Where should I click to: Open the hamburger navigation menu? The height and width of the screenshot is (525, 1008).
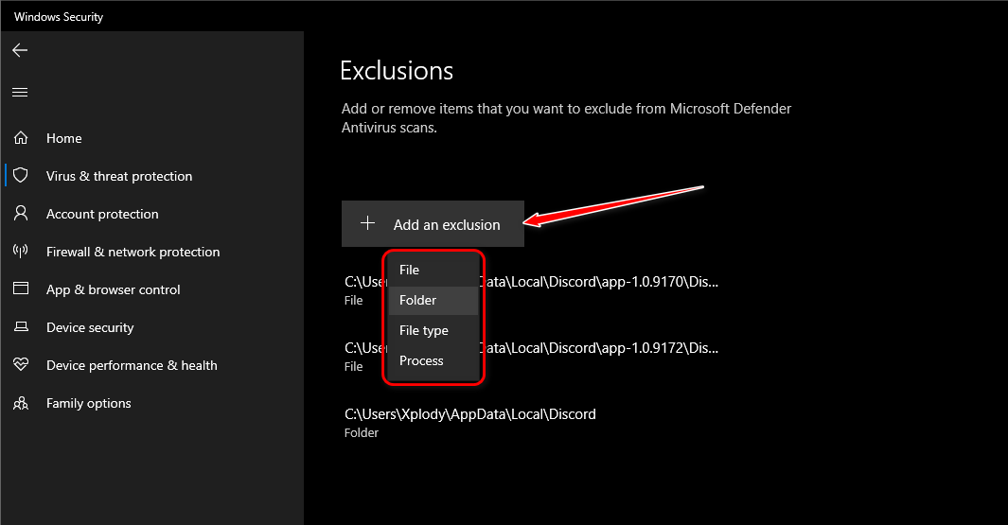coord(20,92)
